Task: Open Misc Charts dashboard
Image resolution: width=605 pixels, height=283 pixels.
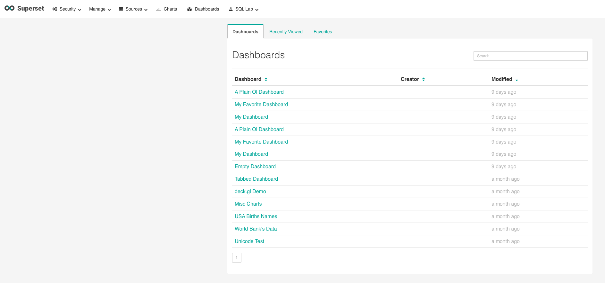Action: 248,204
